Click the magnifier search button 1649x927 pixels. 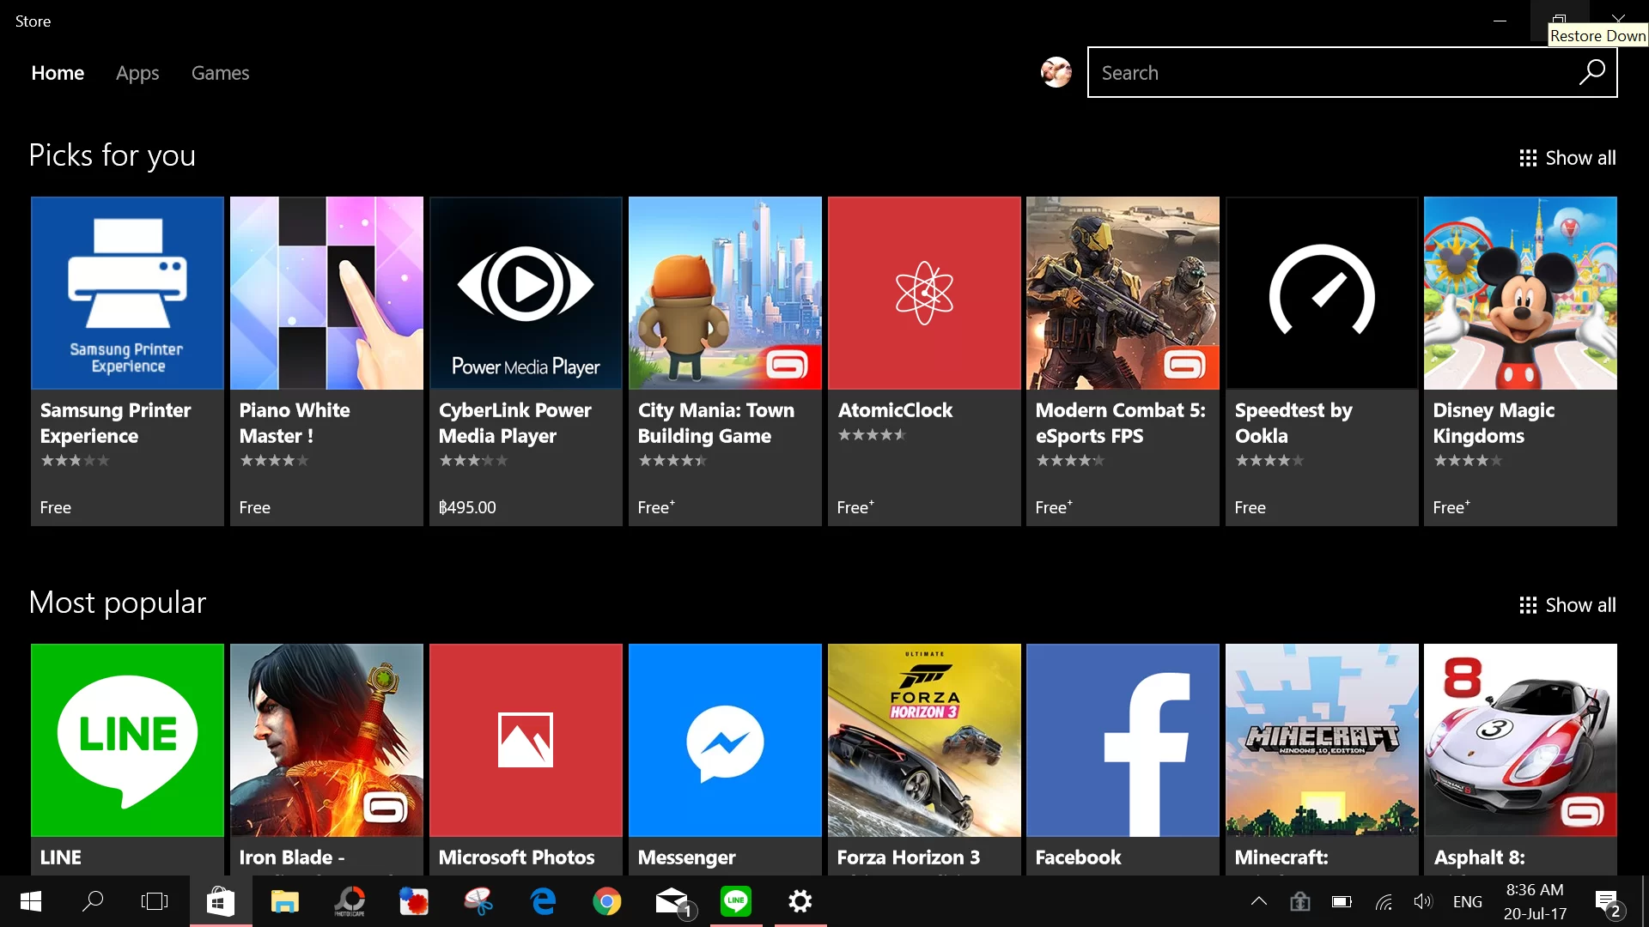click(1592, 72)
